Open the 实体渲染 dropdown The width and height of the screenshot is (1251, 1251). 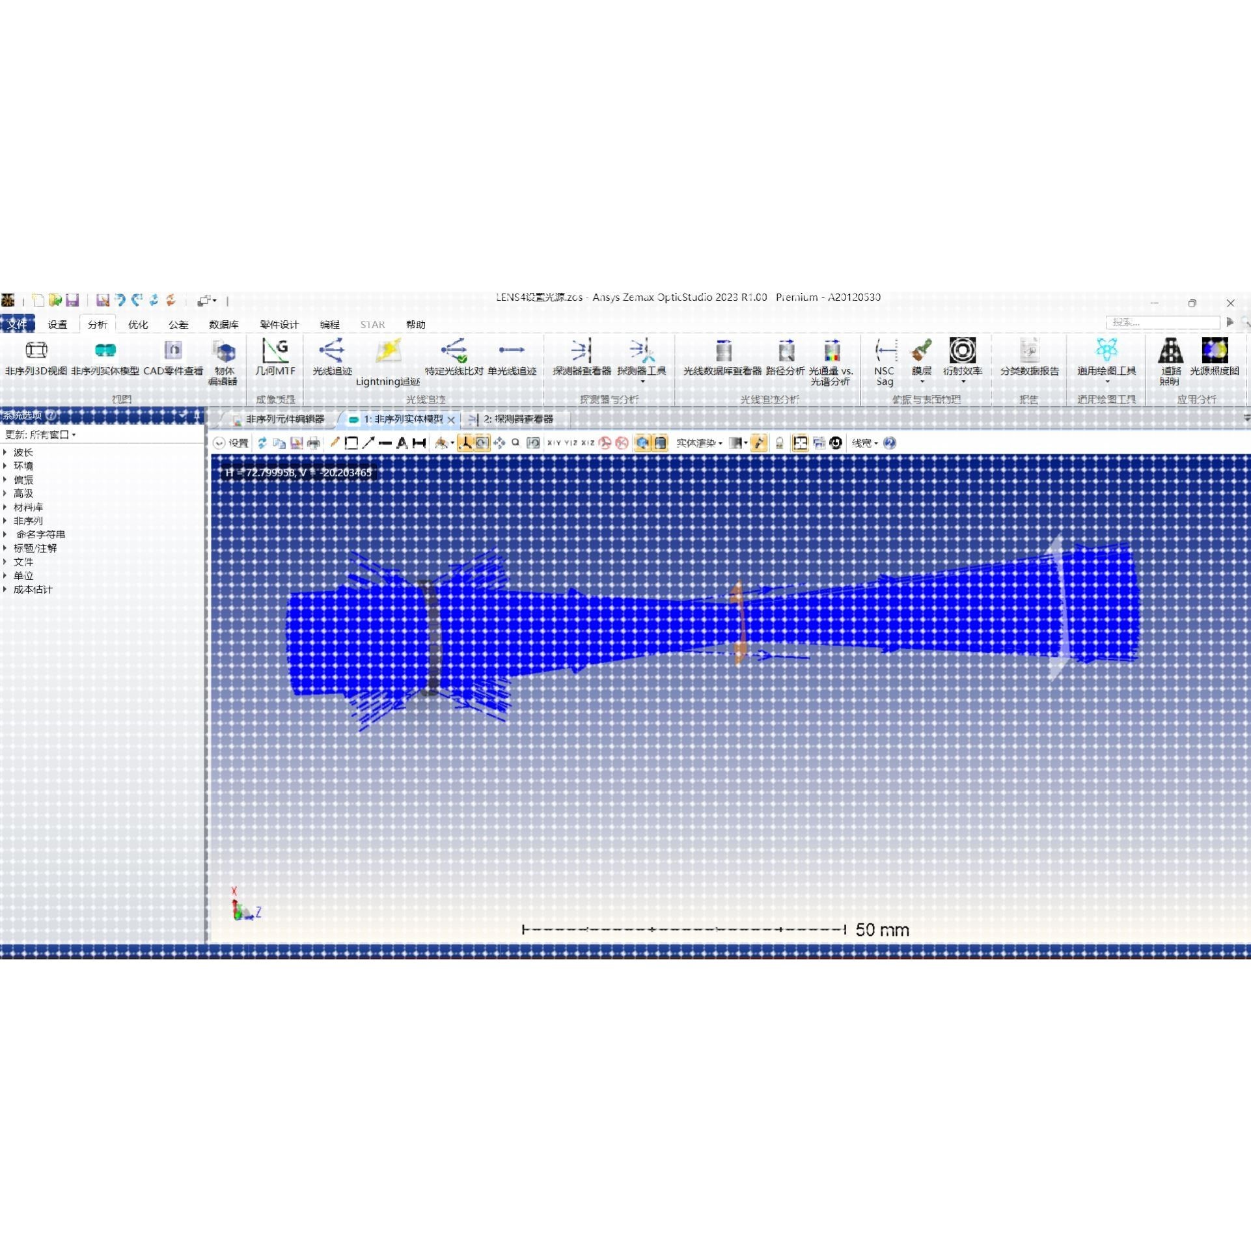pyautogui.click(x=700, y=443)
